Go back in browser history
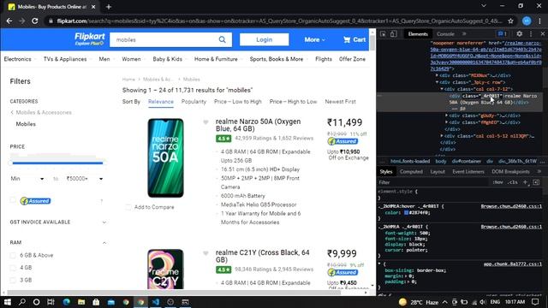 [9, 21]
